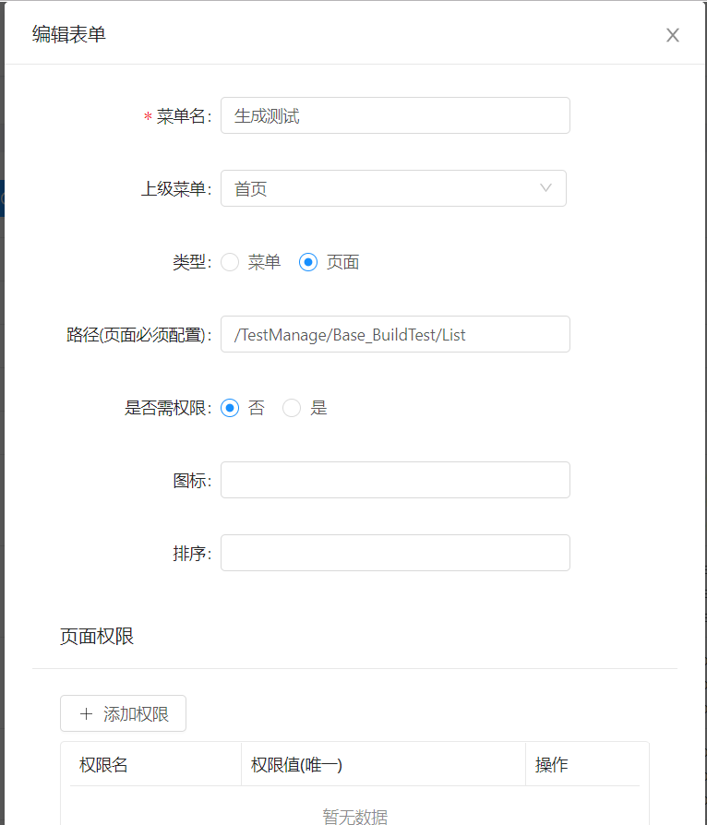The image size is (707, 825).
Task: Click the 菜单名 input containing 生成测试
Action: point(395,116)
